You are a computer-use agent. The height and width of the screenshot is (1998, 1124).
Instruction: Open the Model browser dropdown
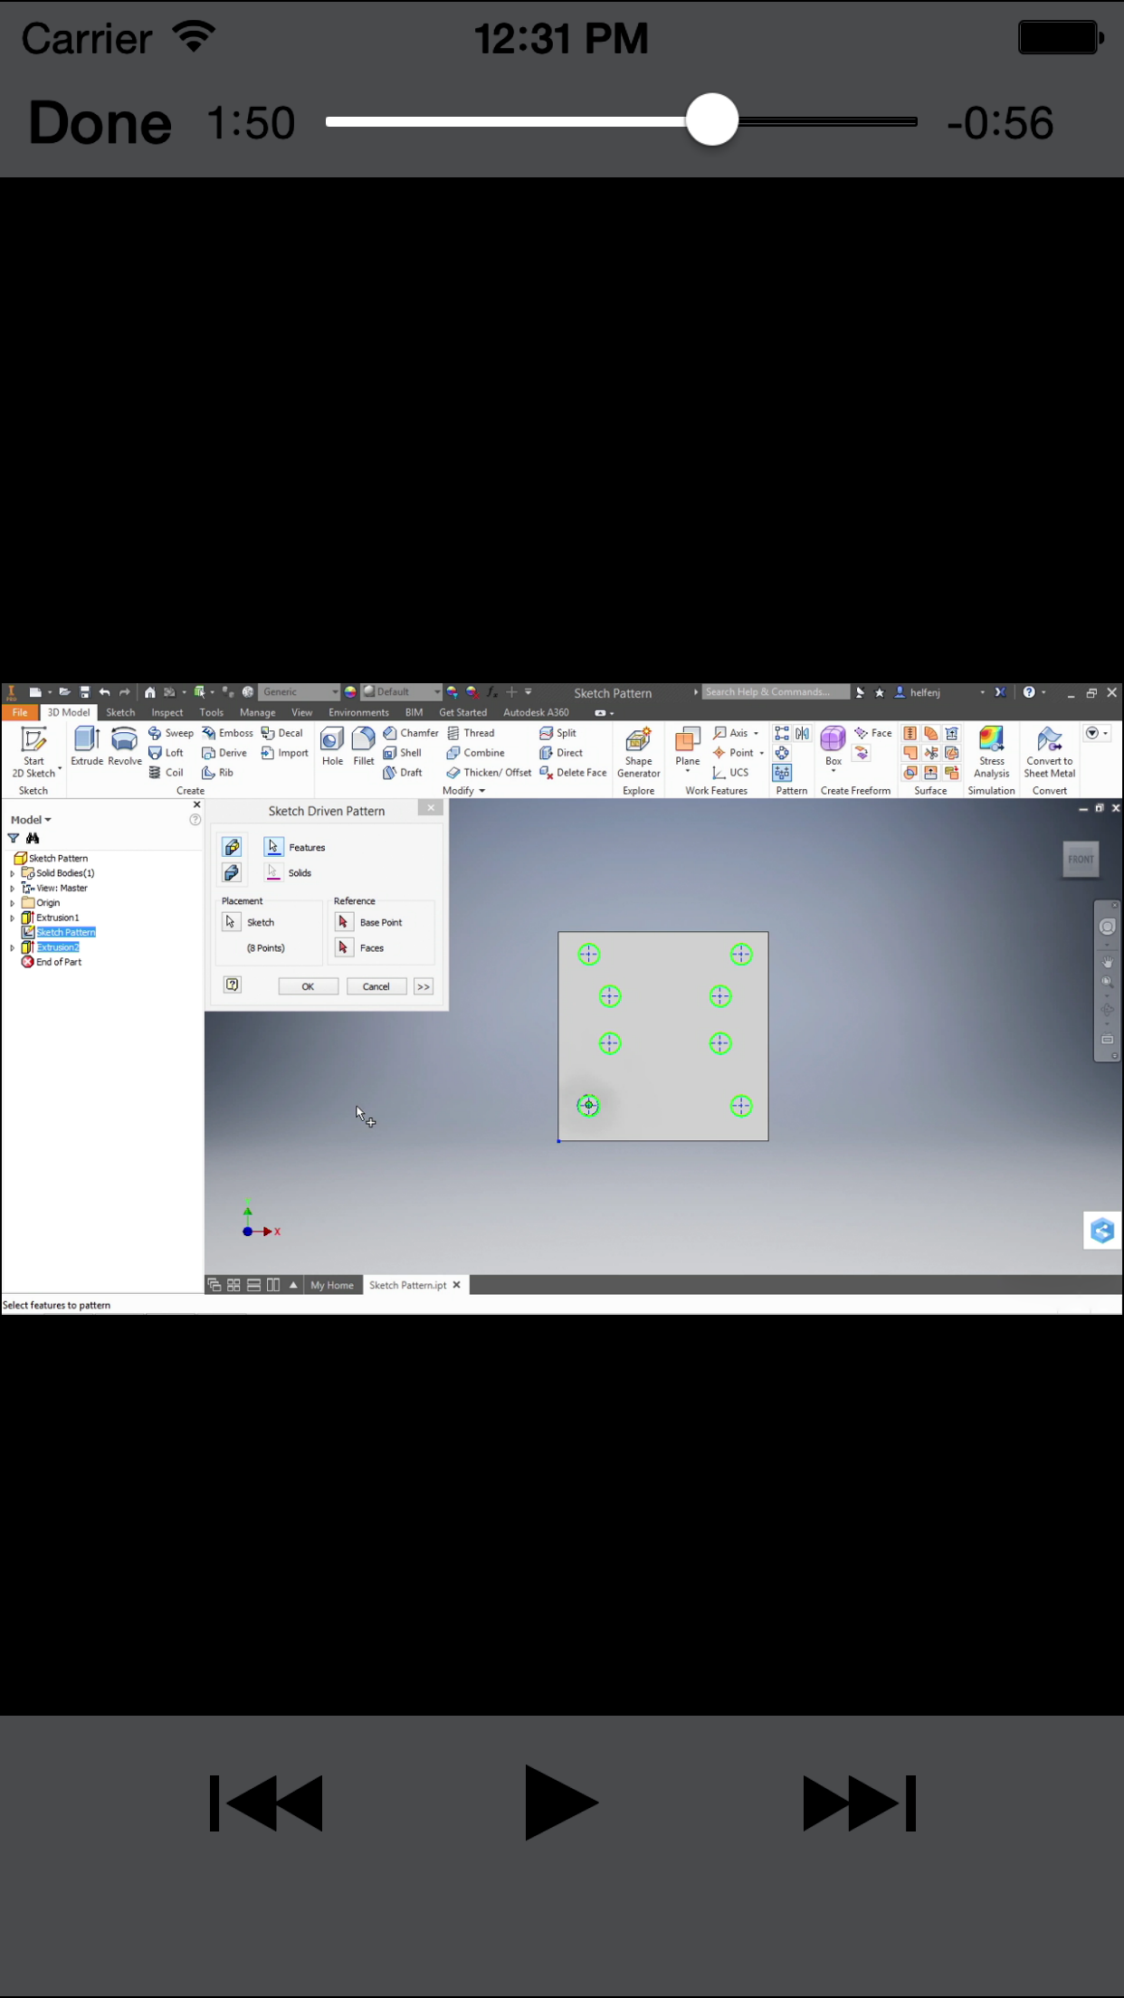click(x=31, y=820)
